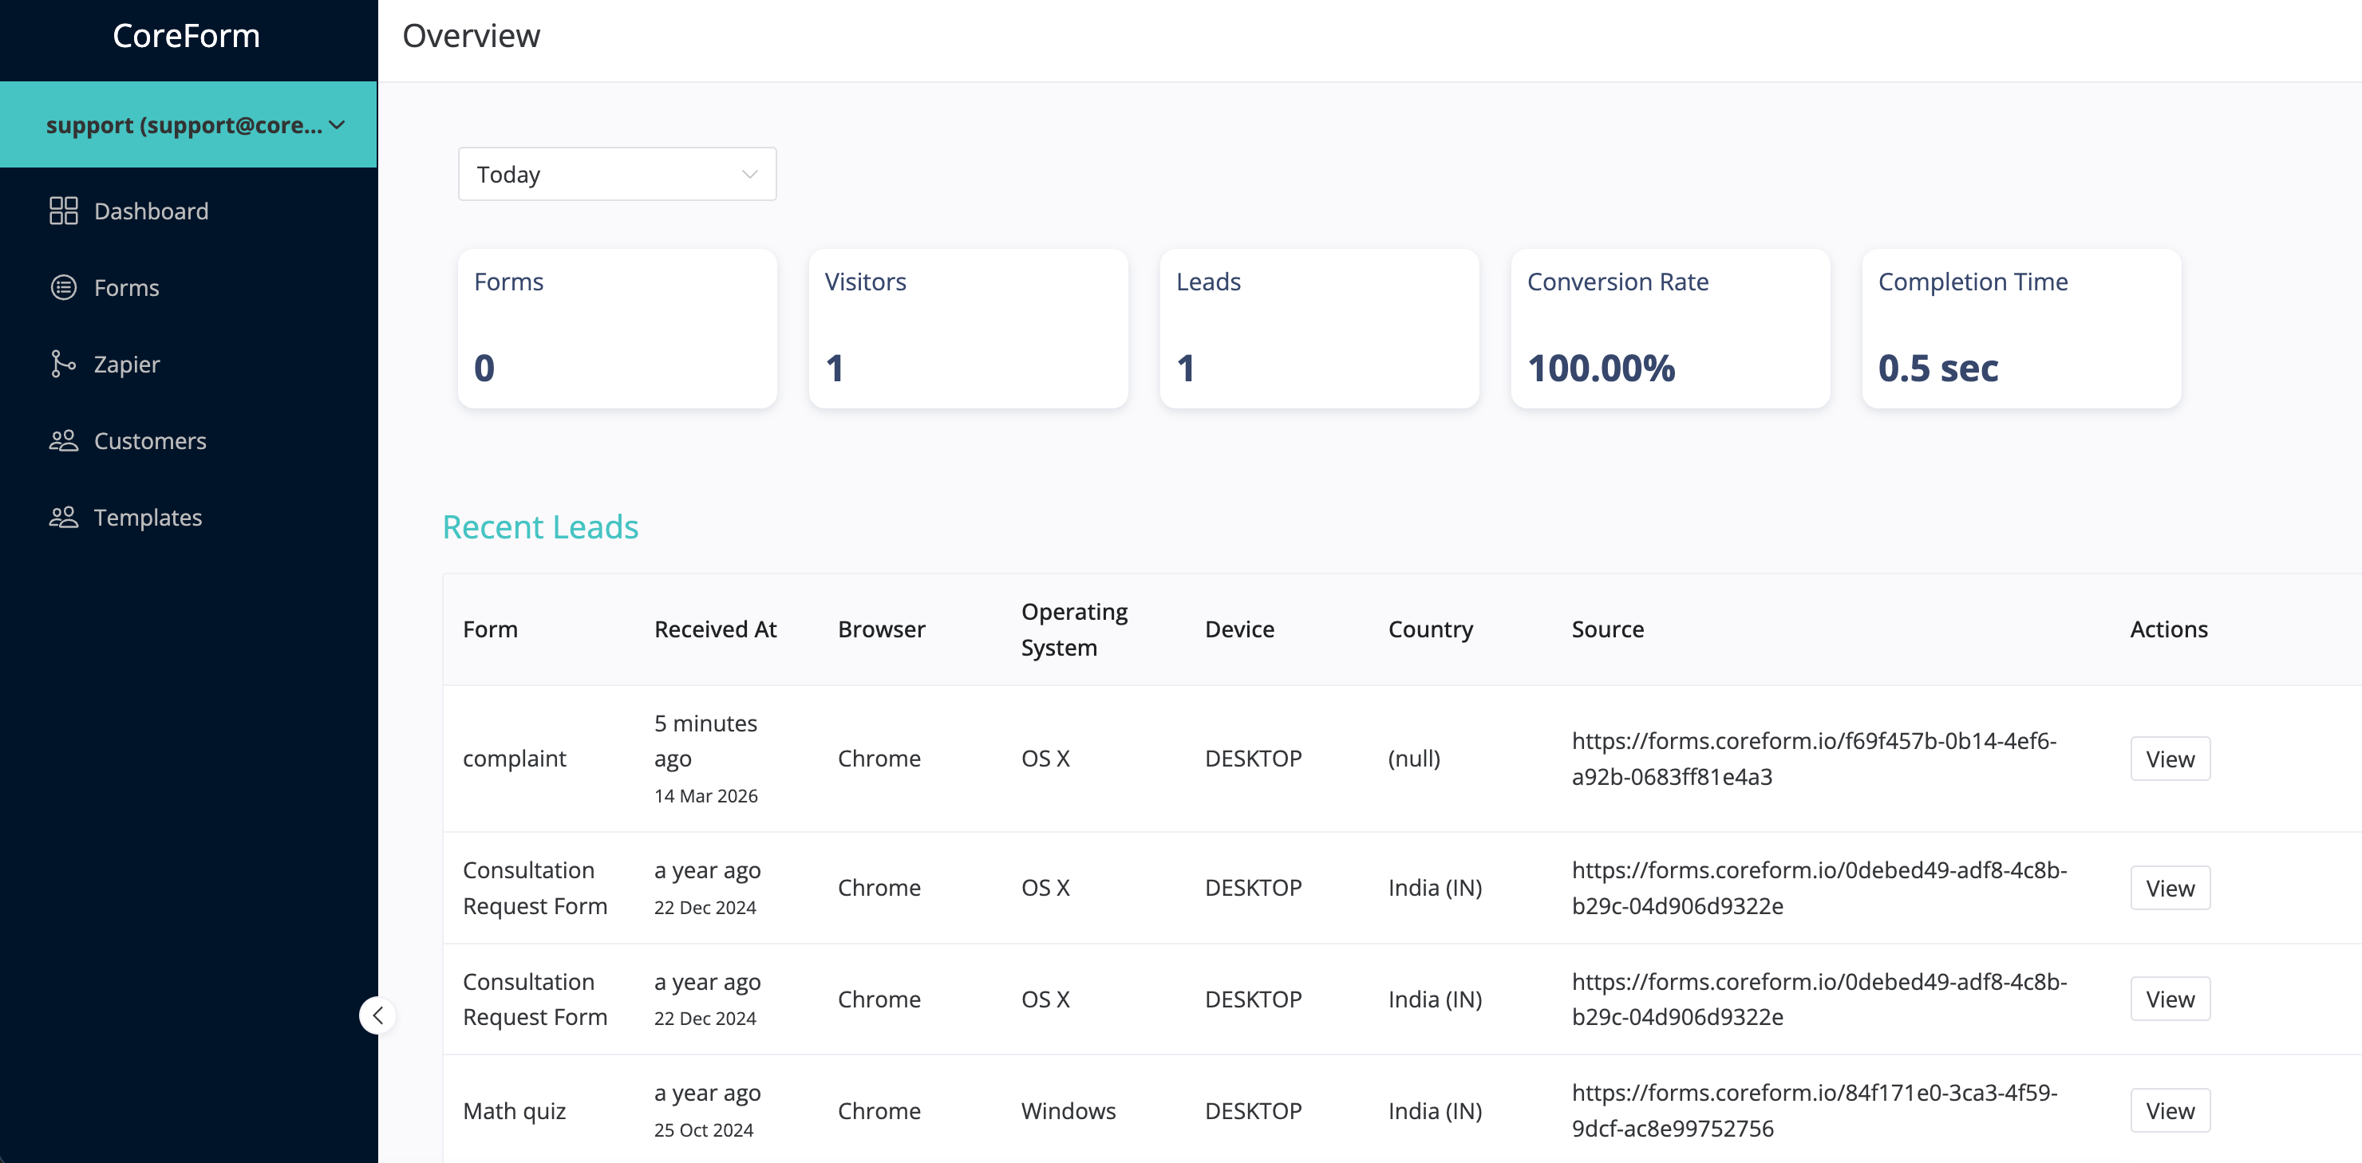The width and height of the screenshot is (2362, 1163).
Task: View the Math quiz lead
Action: point(2170,1111)
